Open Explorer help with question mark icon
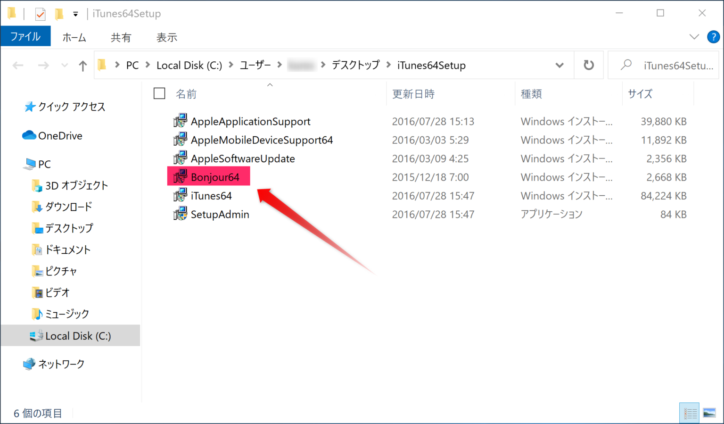The height and width of the screenshot is (424, 724). click(713, 37)
